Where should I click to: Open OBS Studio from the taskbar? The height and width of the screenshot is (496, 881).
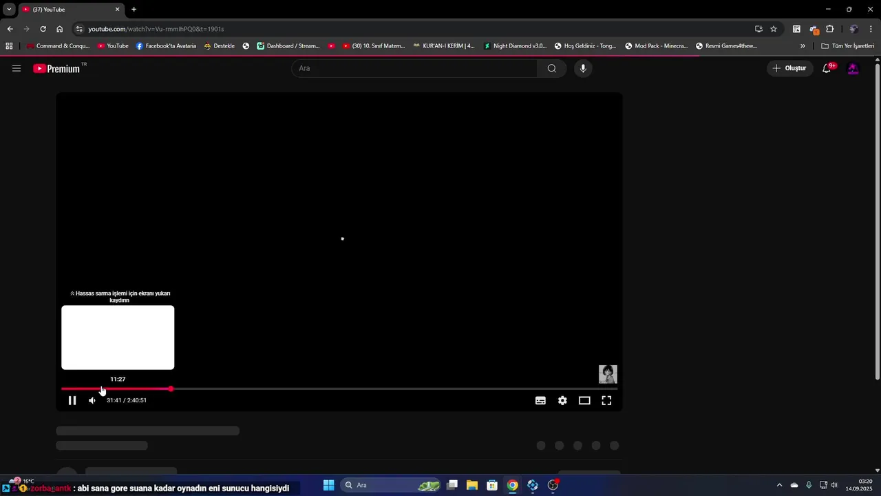[553, 485]
